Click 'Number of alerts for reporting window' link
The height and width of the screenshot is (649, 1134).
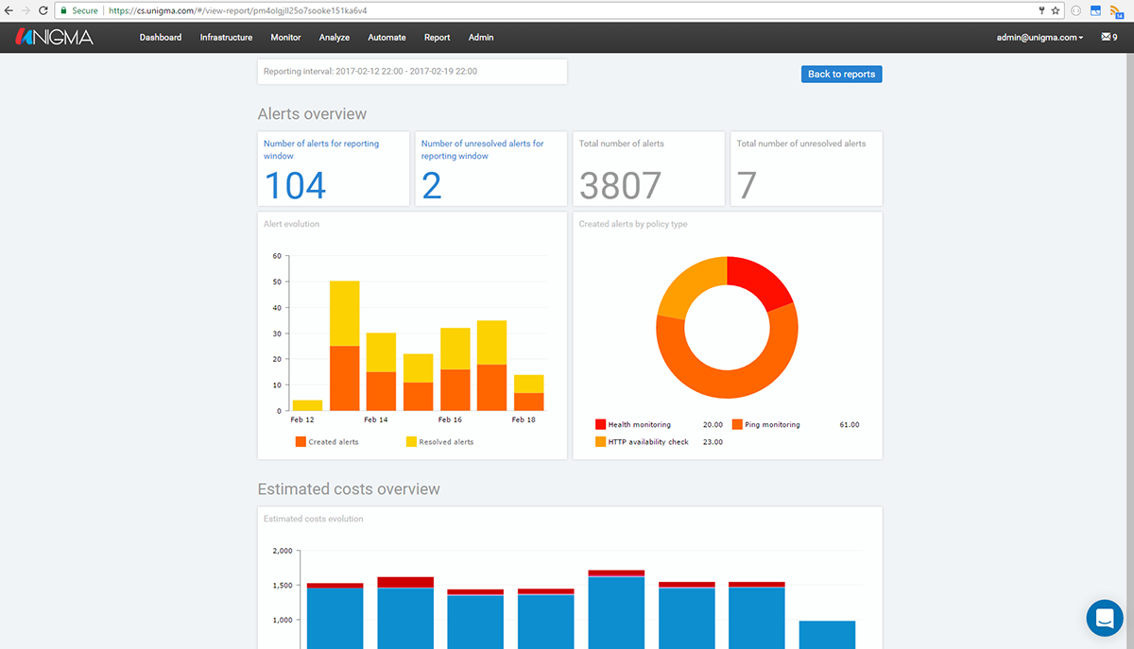[x=321, y=149]
